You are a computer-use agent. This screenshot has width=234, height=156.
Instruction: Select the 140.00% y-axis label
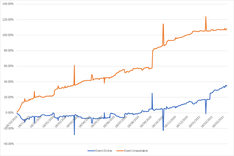coord(8,4)
